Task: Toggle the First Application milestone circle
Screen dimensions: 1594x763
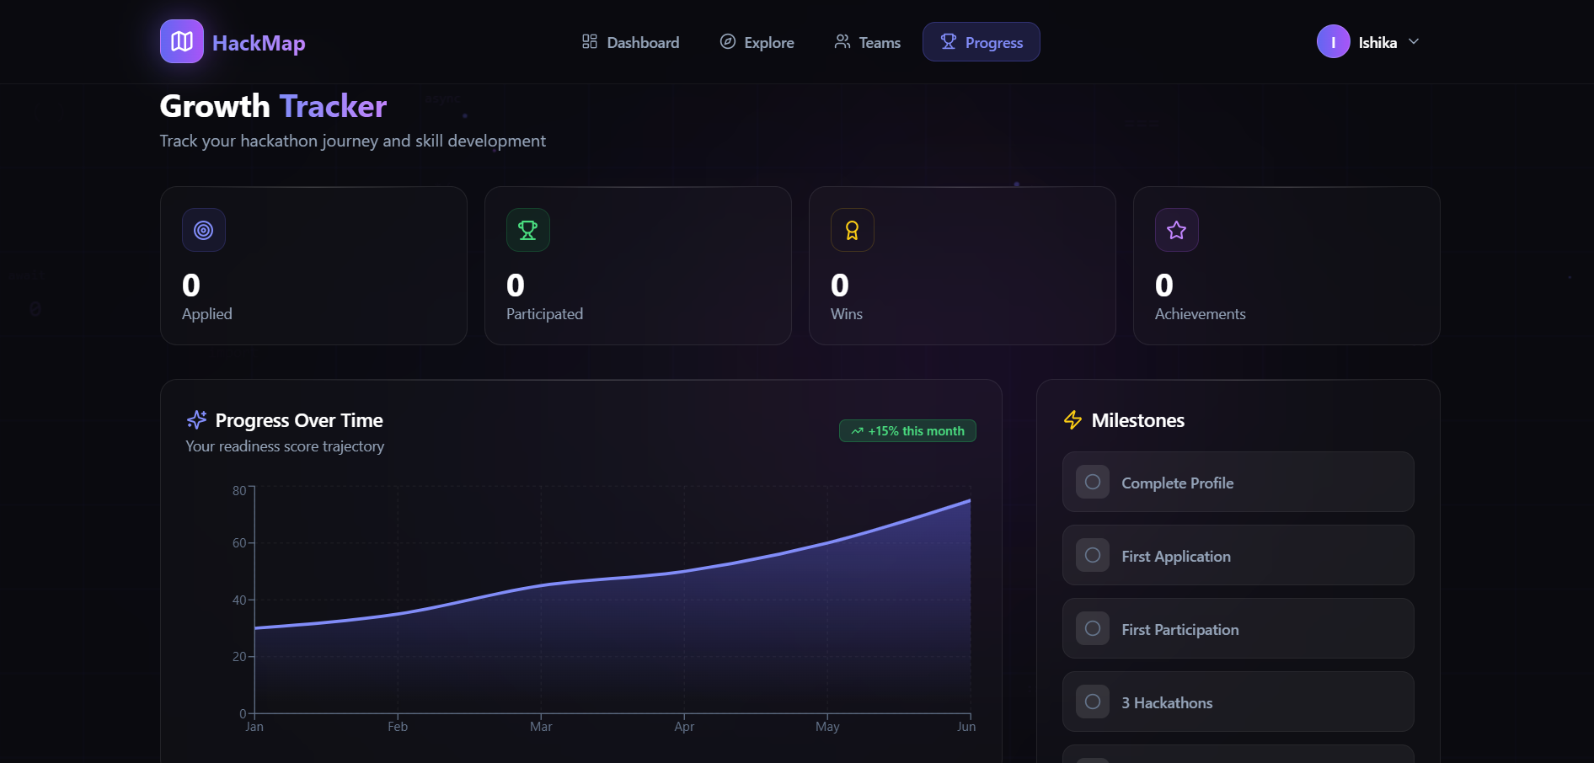Action: (x=1093, y=555)
